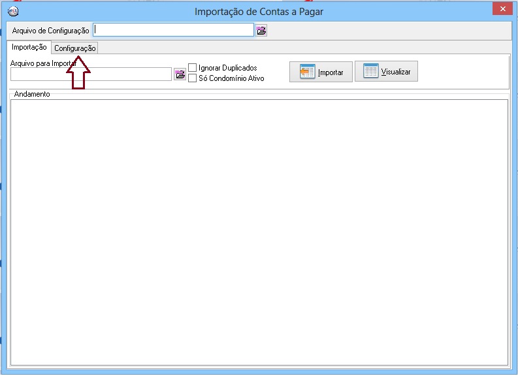Select the Importação tab

pyautogui.click(x=29, y=47)
